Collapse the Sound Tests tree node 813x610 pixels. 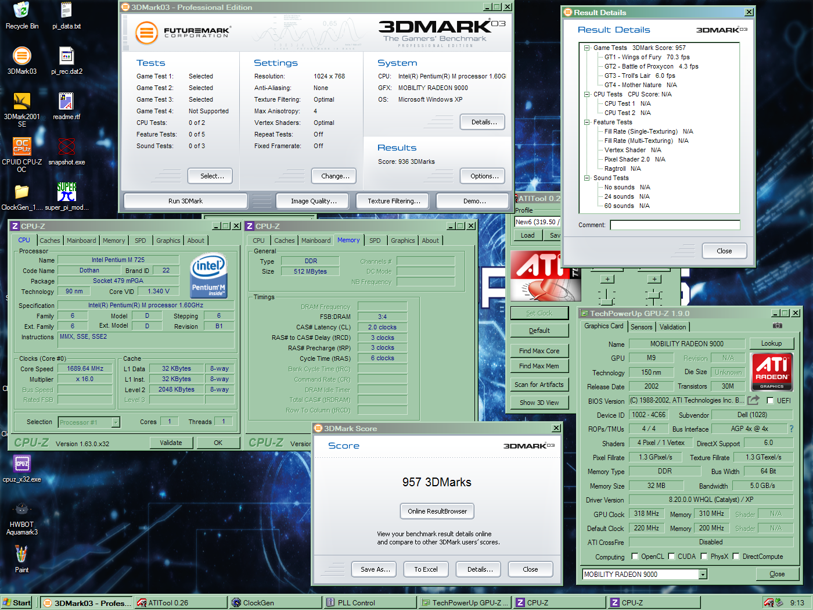587,178
